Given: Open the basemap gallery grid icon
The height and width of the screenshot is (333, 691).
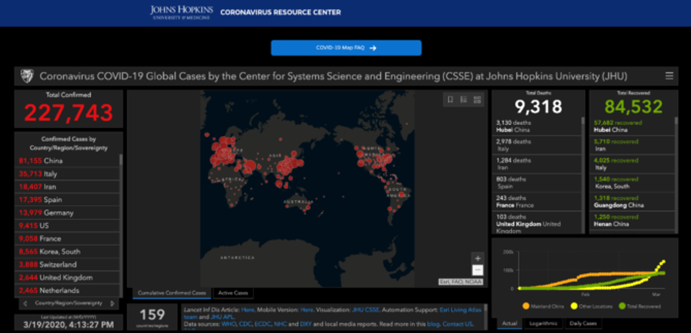Looking at the screenshot, I should (x=477, y=100).
